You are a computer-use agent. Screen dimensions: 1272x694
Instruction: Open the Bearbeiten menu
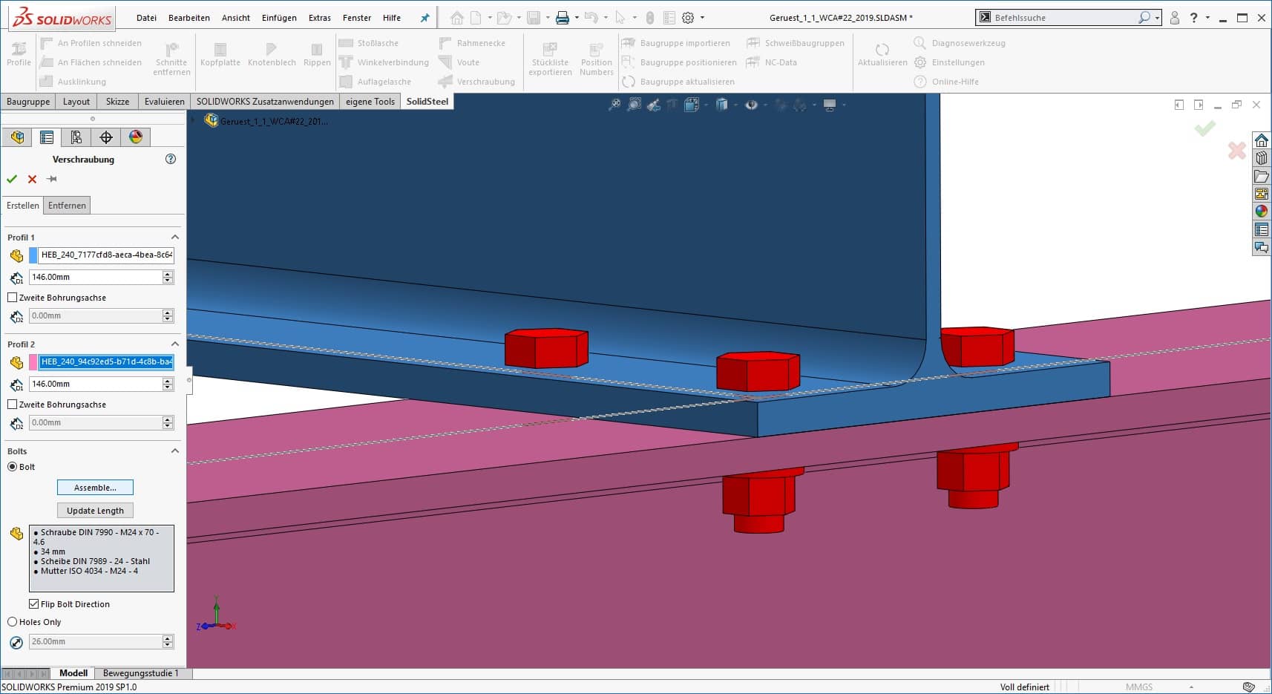tap(188, 18)
